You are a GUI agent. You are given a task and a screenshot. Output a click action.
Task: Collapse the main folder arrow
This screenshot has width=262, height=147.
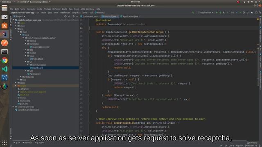[x=18, y=32]
